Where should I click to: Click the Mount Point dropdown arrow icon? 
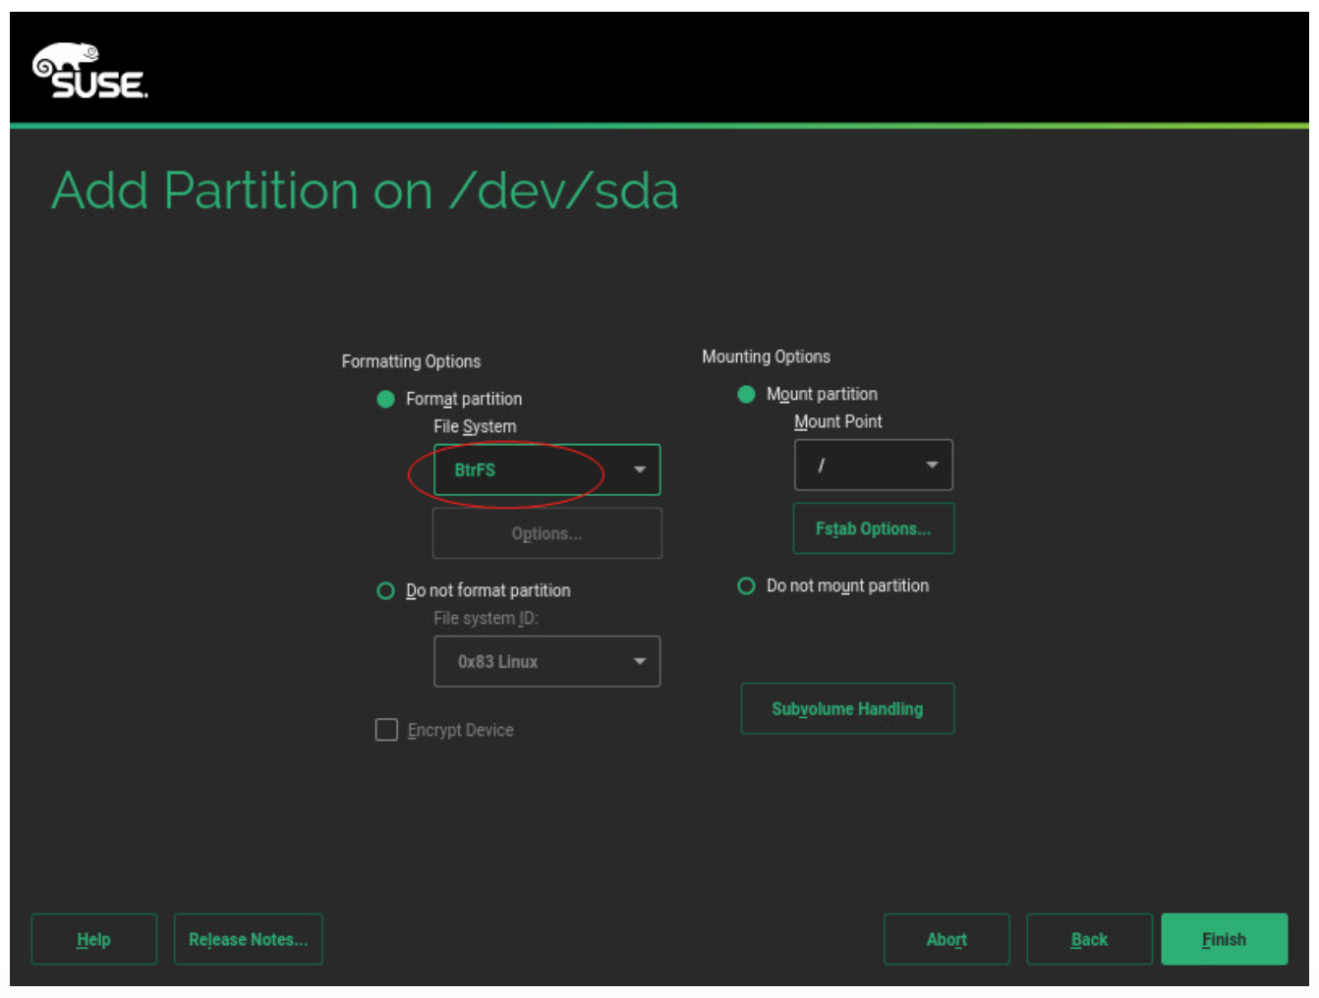[x=932, y=465]
